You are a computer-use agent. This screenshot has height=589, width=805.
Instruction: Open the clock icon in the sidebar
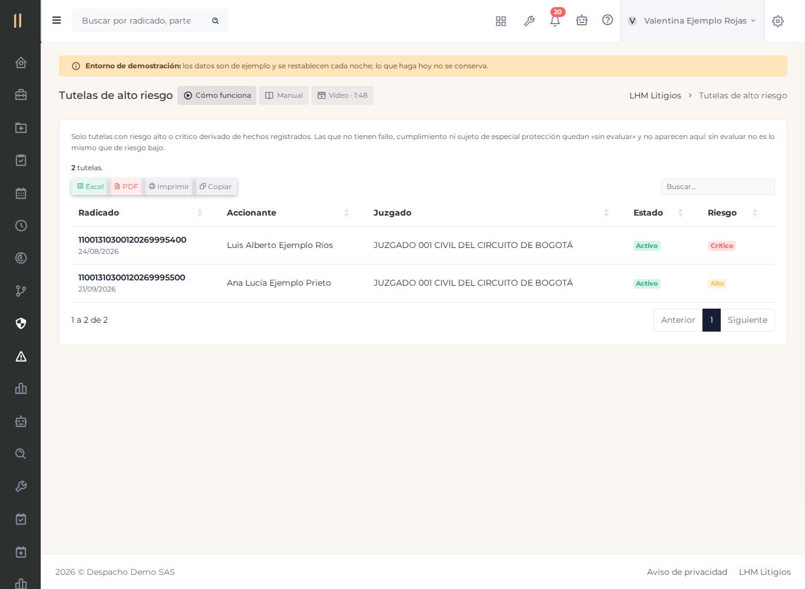click(x=21, y=226)
